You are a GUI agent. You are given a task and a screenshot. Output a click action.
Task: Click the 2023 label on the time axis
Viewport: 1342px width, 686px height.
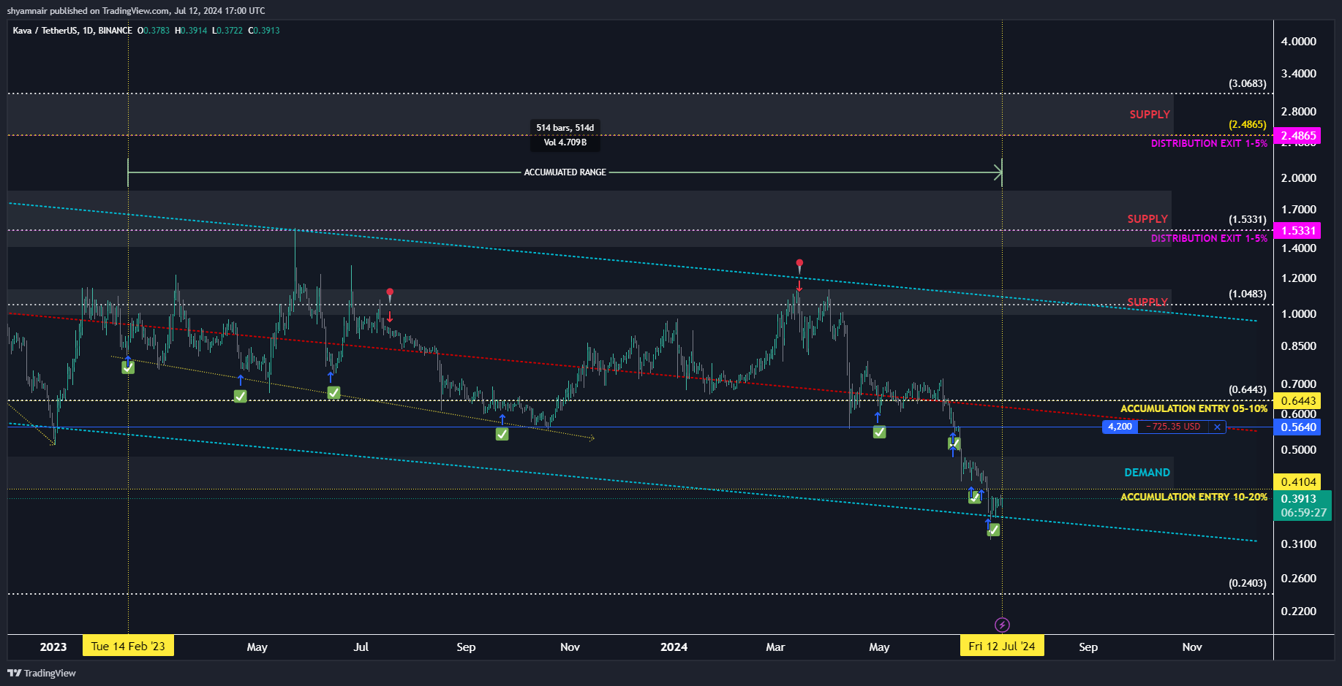click(x=53, y=647)
